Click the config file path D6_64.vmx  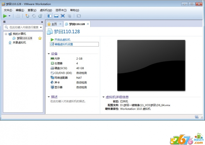(x=145, y=105)
